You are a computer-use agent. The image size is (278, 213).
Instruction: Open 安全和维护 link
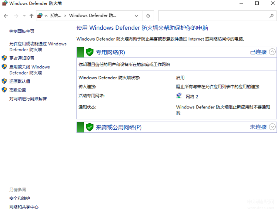(20, 198)
